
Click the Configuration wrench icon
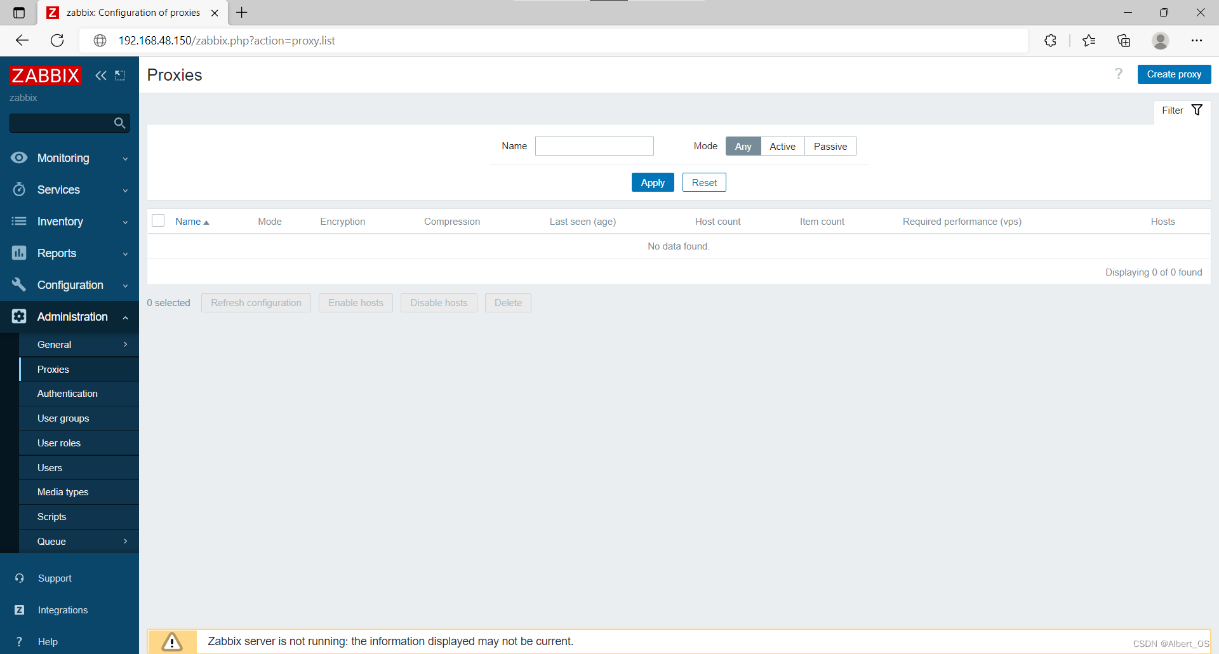pyautogui.click(x=19, y=284)
